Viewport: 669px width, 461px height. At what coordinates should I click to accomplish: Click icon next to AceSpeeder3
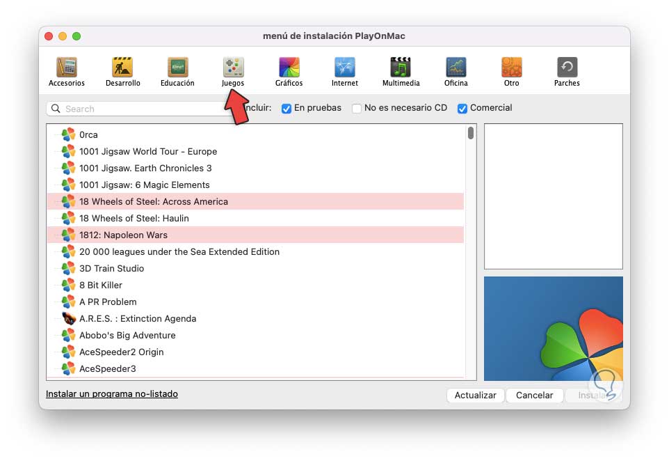[x=68, y=368]
